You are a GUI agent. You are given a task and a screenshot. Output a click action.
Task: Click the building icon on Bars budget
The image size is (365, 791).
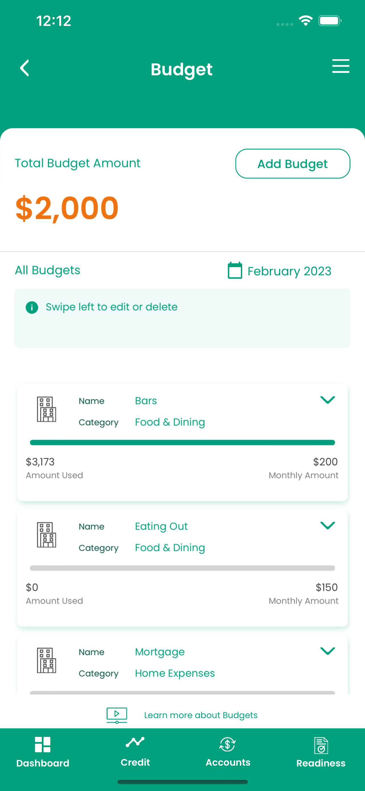[x=47, y=409]
